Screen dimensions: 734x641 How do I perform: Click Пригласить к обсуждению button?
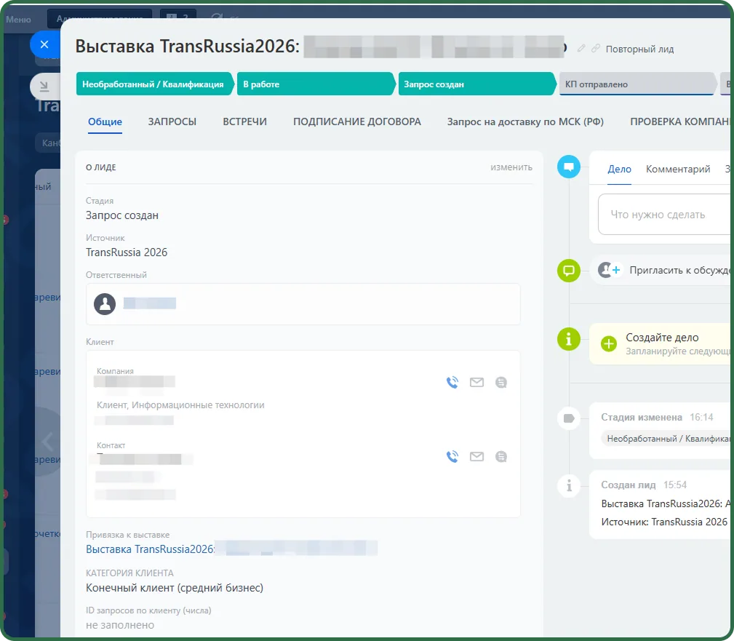click(x=663, y=270)
